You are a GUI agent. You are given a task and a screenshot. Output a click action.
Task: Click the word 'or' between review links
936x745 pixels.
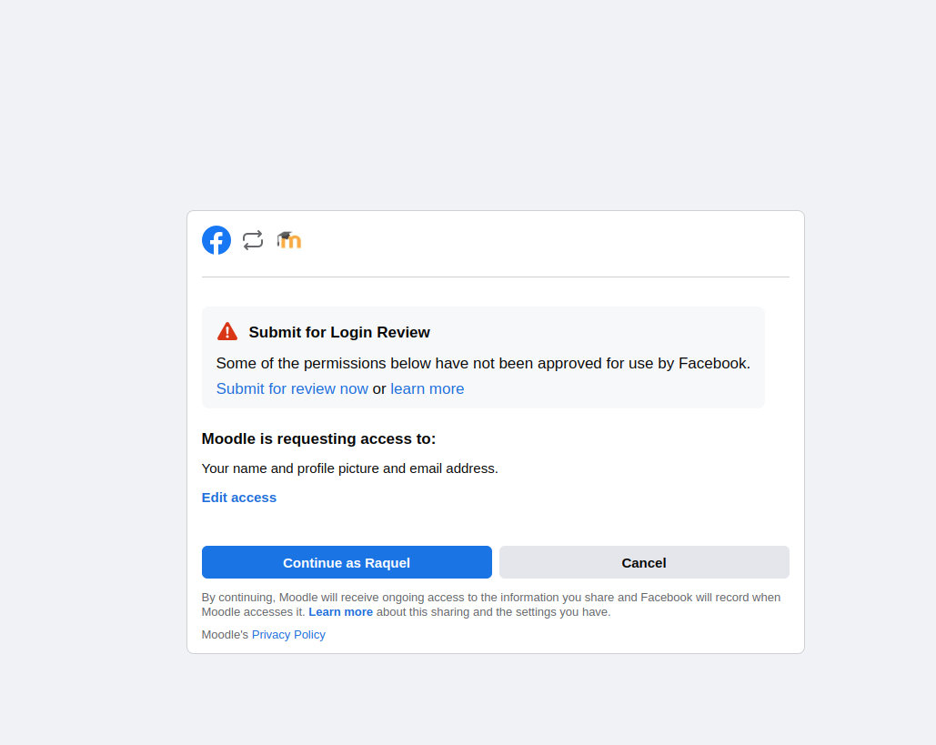point(379,388)
